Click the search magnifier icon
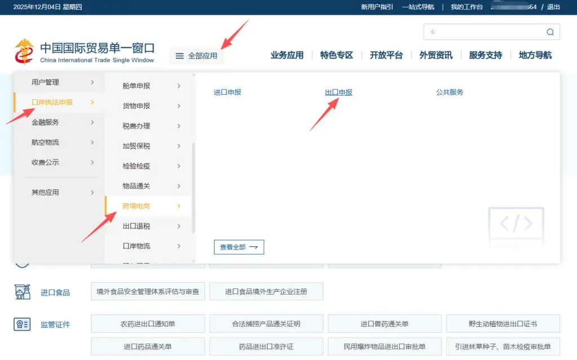 point(550,32)
